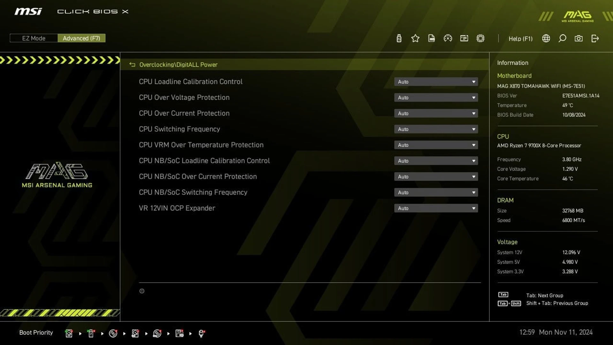The height and width of the screenshot is (345, 613).
Task: Select the CPU Over Current Protection label
Action: (184, 113)
